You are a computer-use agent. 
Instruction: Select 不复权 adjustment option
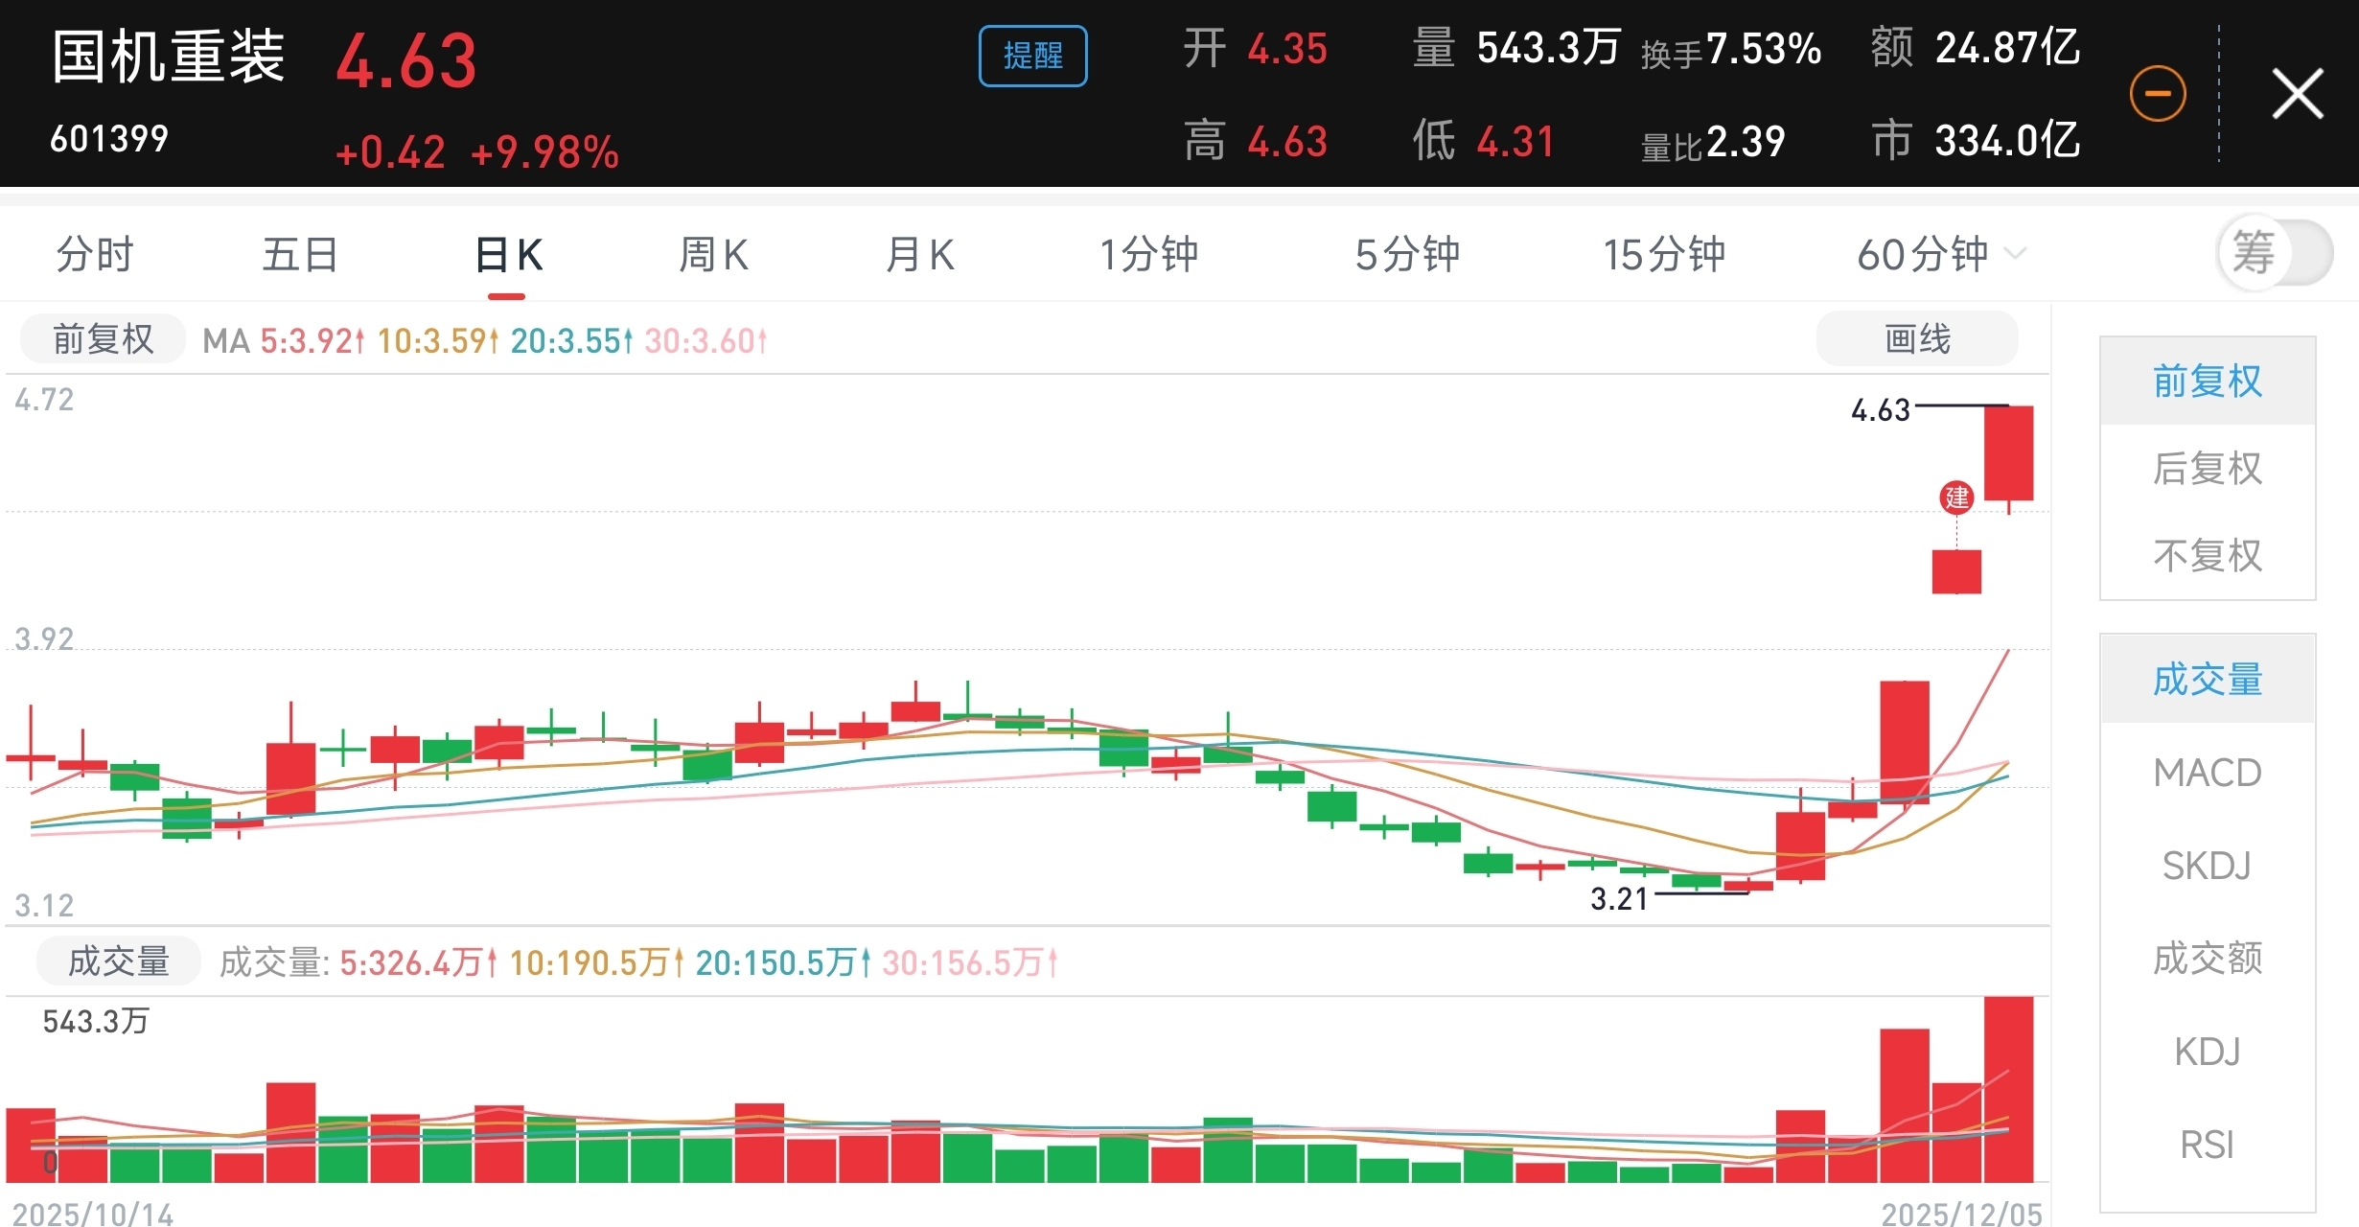[x=2207, y=556]
